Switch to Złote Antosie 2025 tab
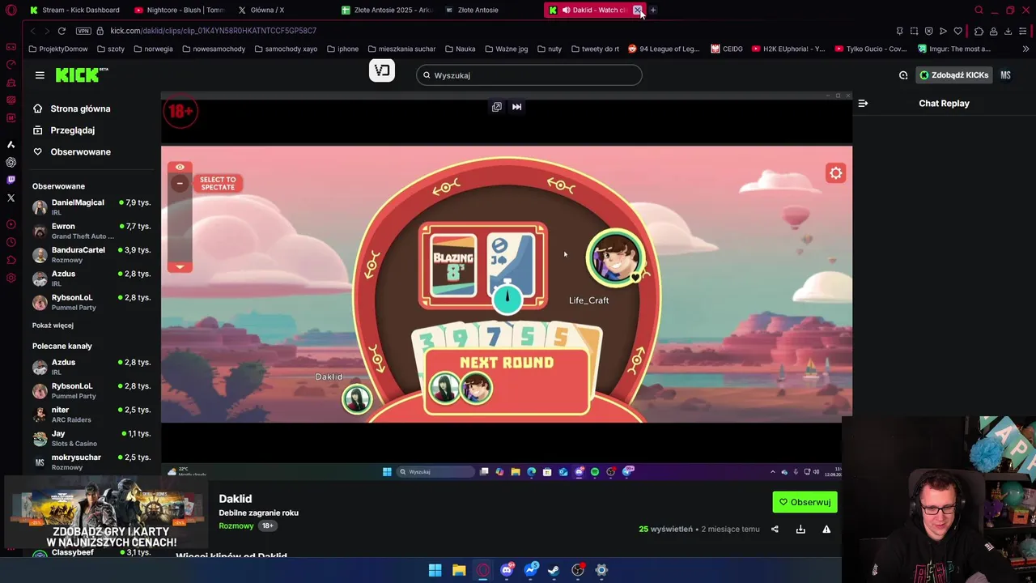The width and height of the screenshot is (1036, 583). pyautogui.click(x=388, y=10)
